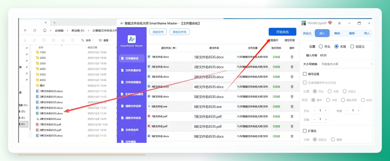Click the user avatar Y0ndfcLlya5P
The height and width of the screenshot is (161, 390).
[x=304, y=23]
